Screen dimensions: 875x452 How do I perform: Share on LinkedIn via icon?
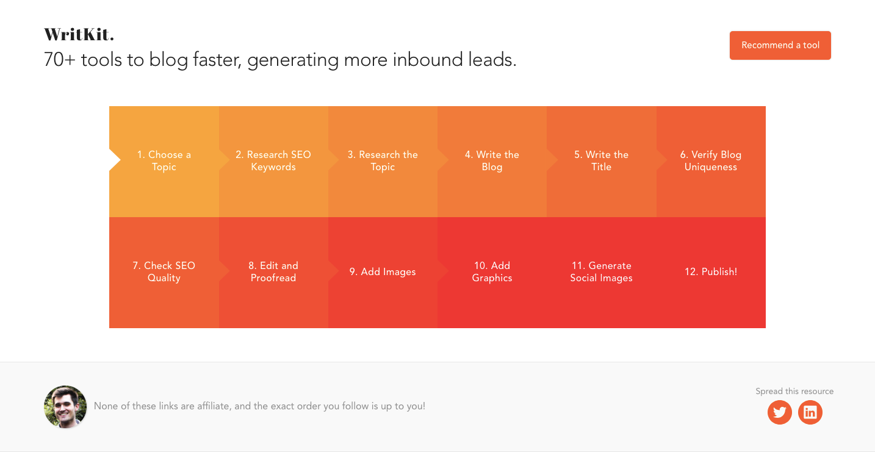(810, 412)
